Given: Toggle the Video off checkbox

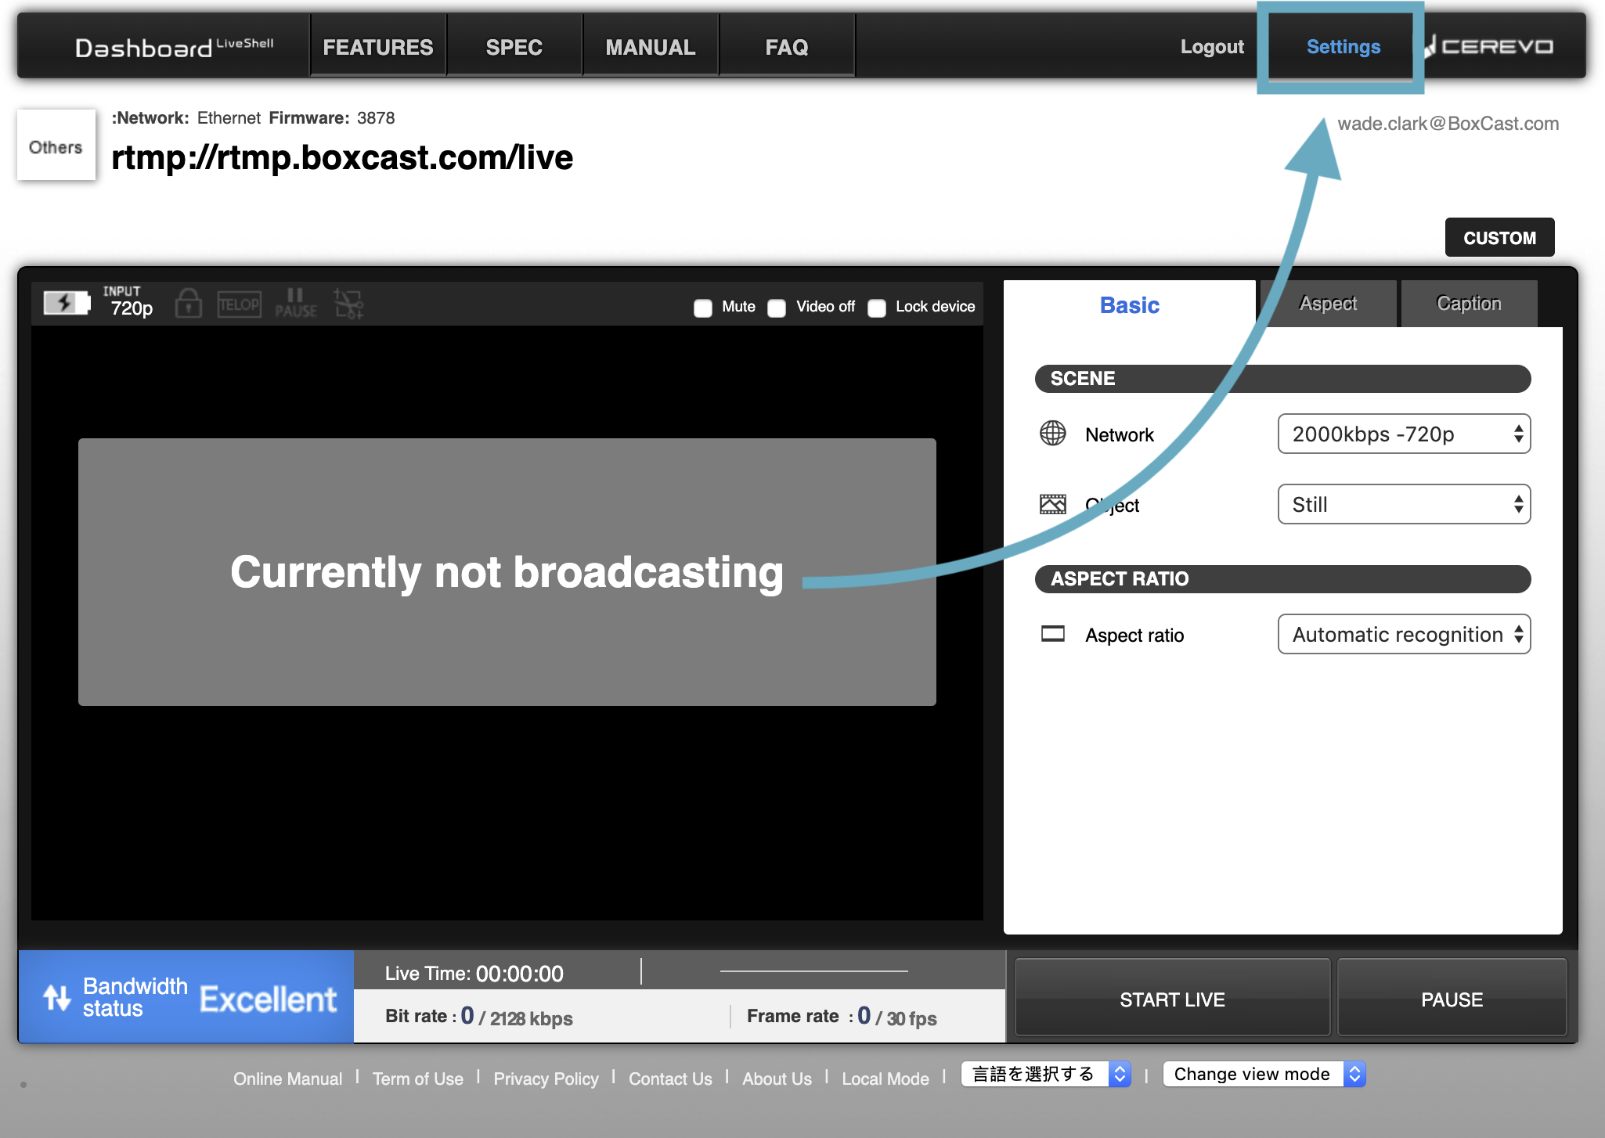Looking at the screenshot, I should [x=777, y=308].
